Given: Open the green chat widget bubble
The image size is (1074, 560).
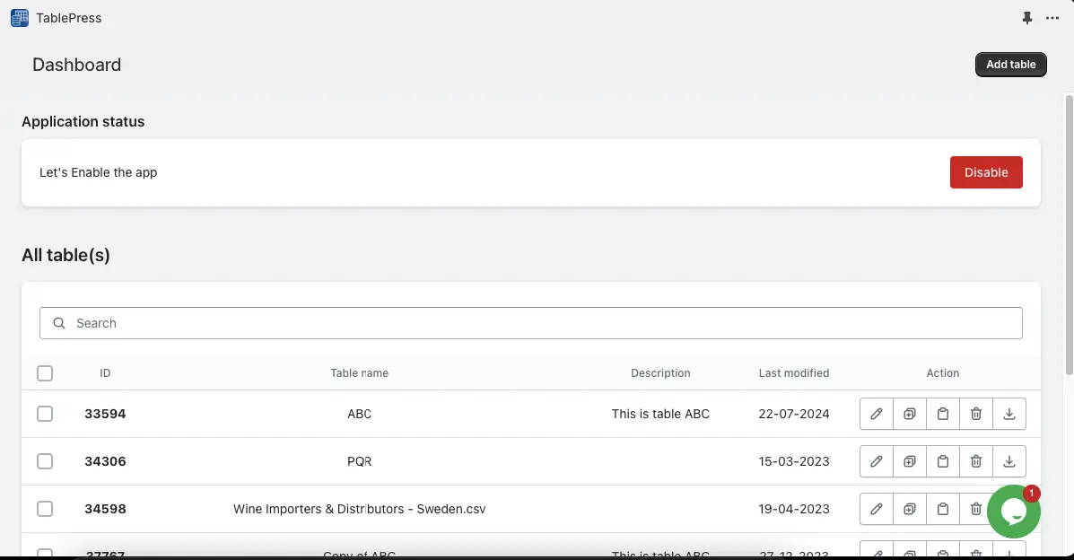Looking at the screenshot, I should (x=1013, y=512).
